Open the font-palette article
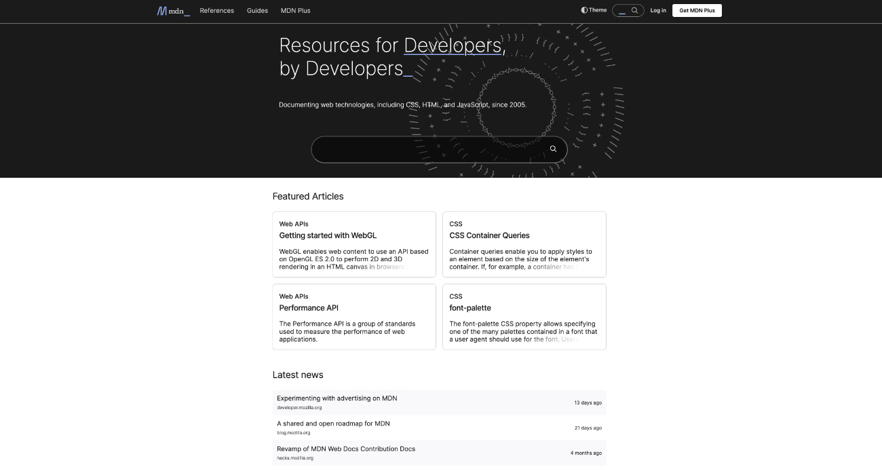 [470, 308]
